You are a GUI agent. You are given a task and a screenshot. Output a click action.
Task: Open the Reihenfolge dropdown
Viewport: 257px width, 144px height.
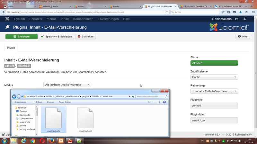214,91
